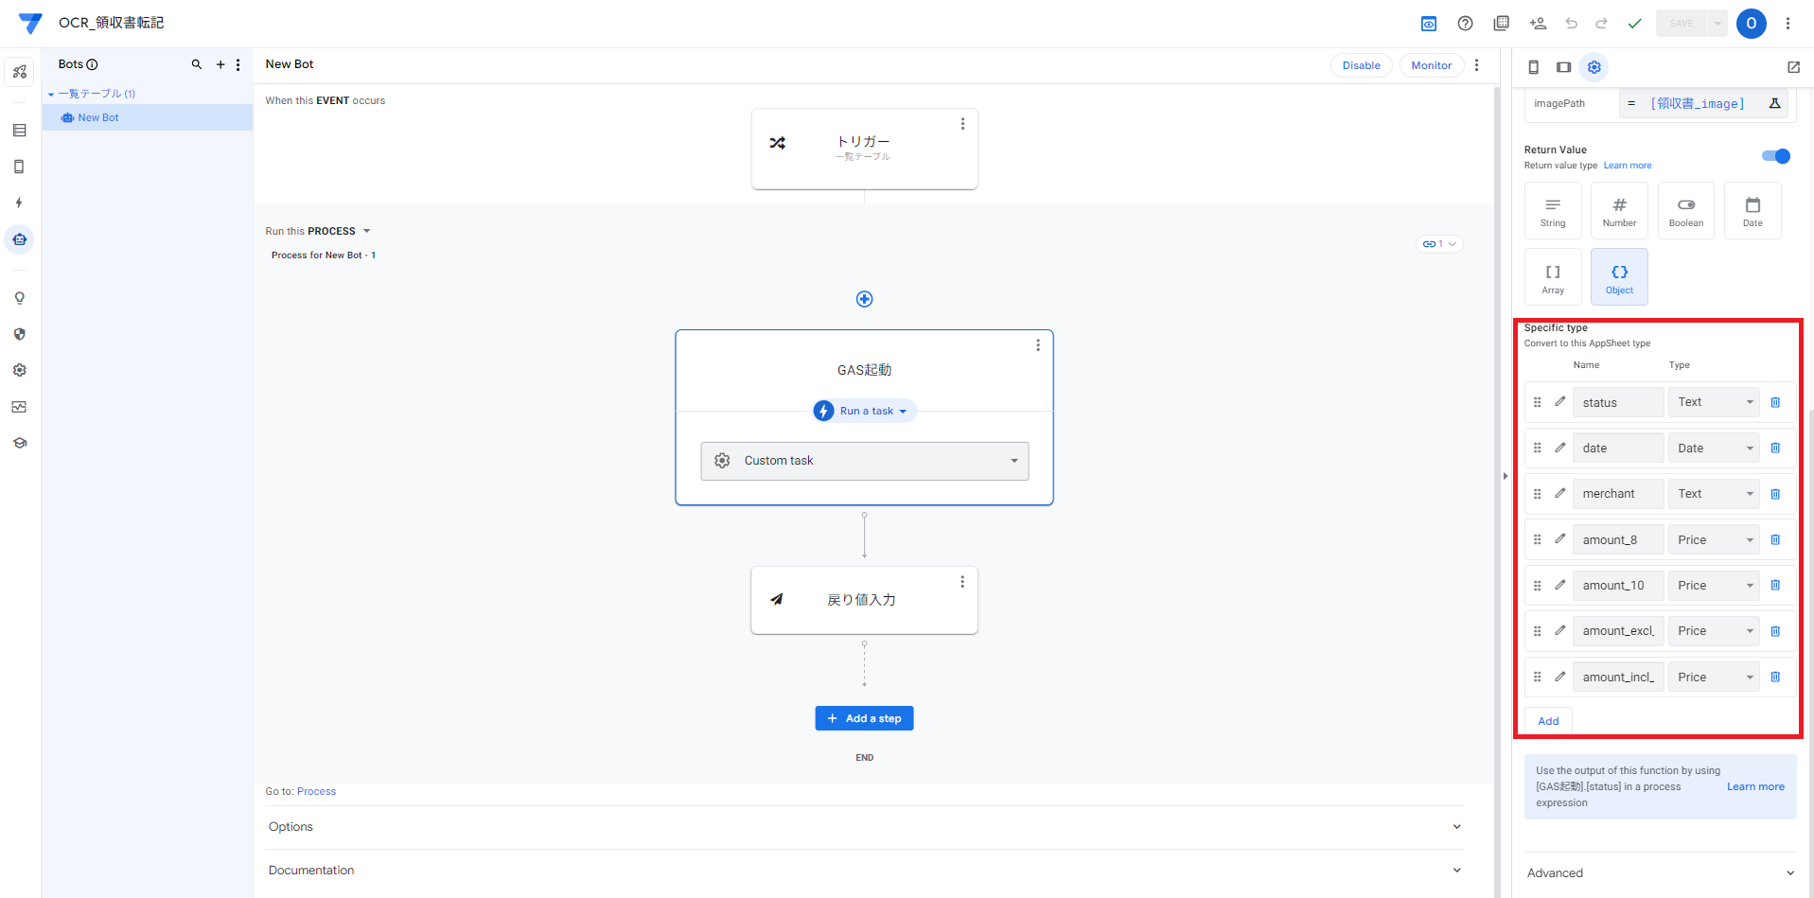Select Boolean return value type
Image resolution: width=1814 pixels, height=898 pixels.
tap(1685, 211)
